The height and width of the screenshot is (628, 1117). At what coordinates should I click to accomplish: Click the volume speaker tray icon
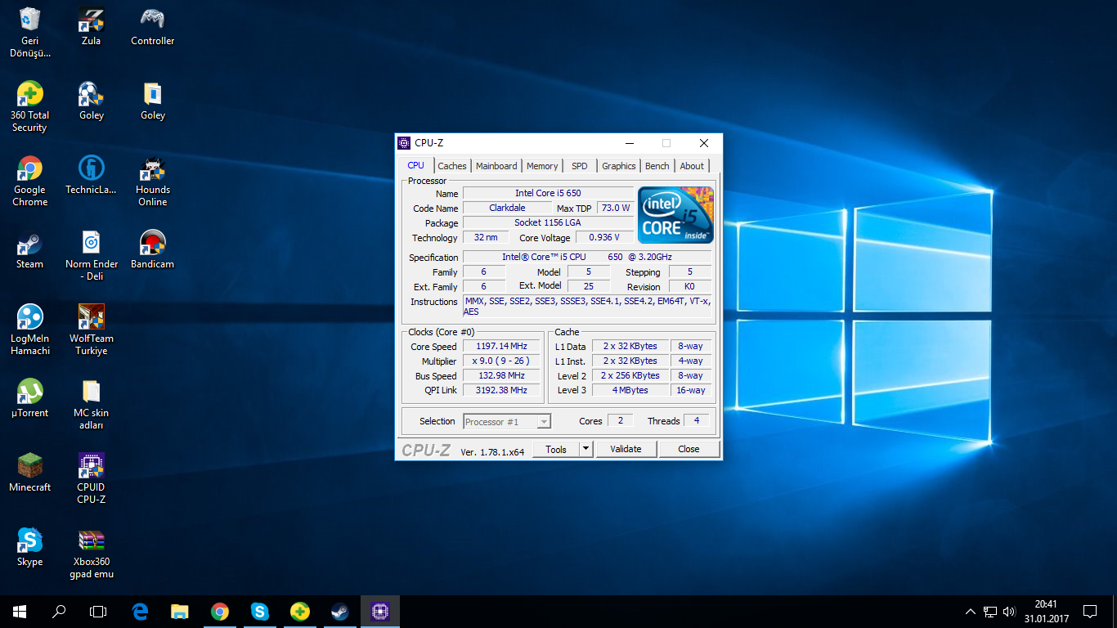click(x=1009, y=611)
